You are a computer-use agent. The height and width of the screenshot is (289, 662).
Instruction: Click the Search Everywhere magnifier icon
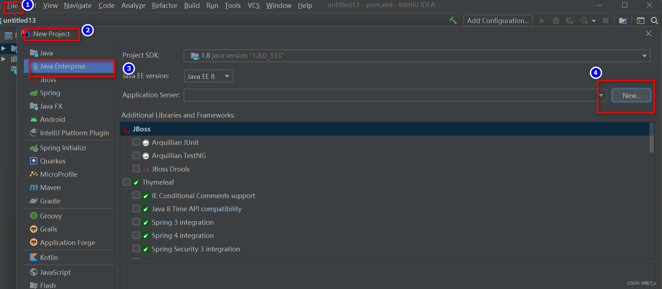click(655, 21)
